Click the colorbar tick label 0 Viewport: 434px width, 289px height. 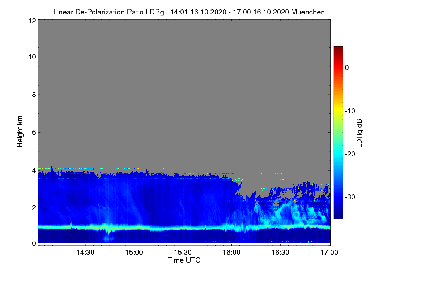(x=347, y=68)
